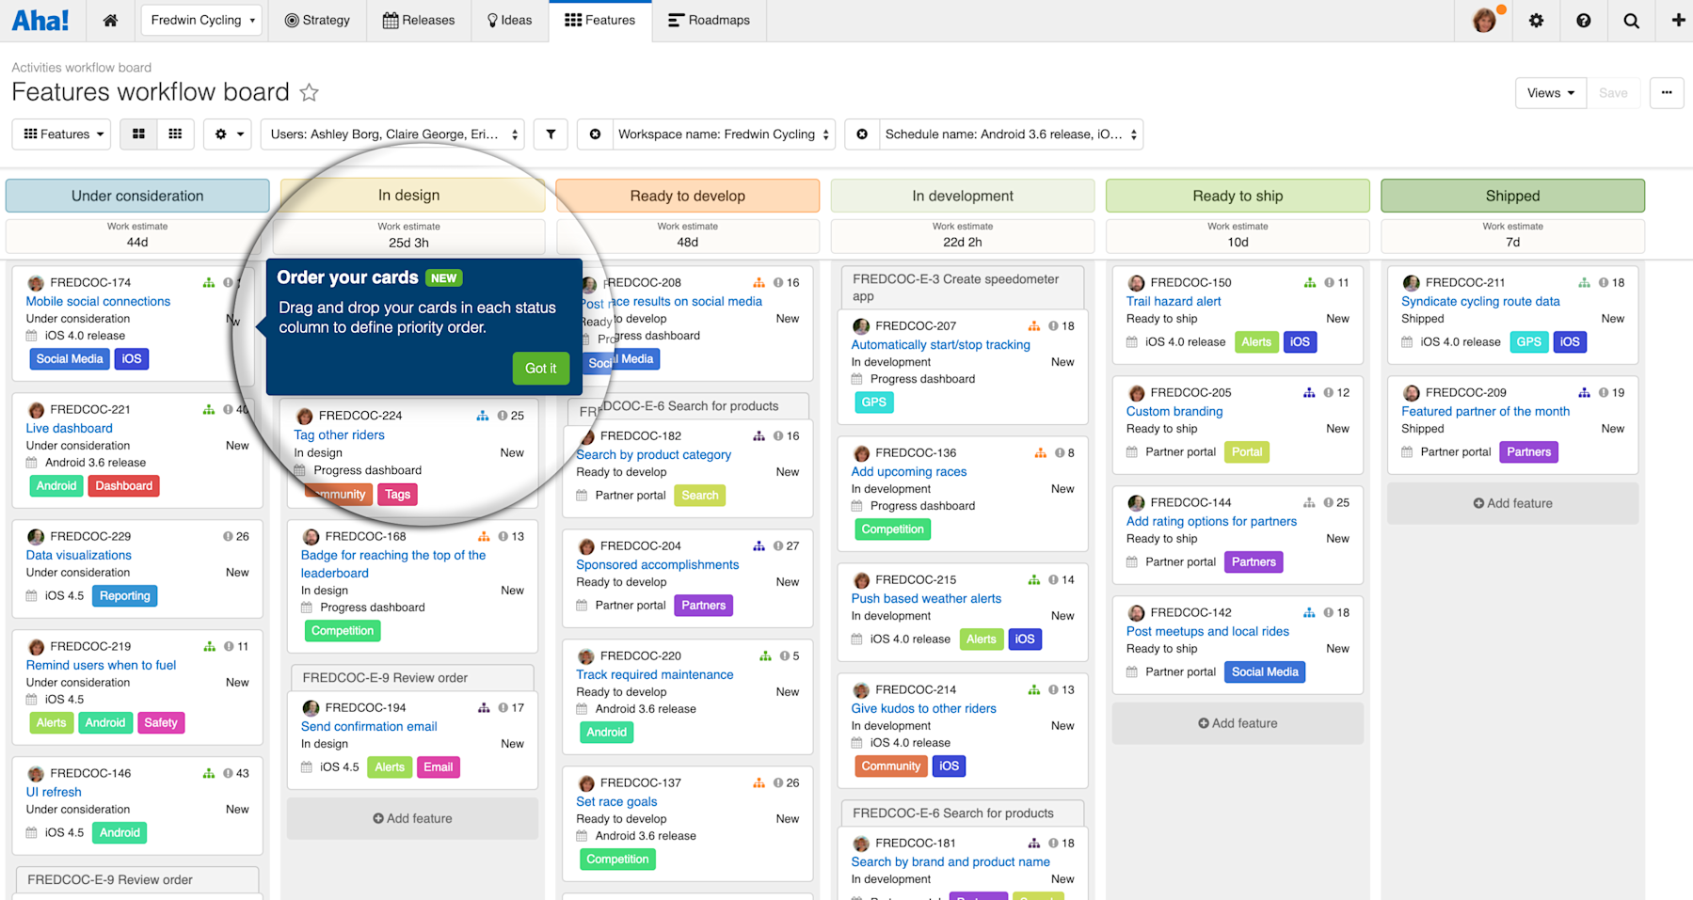Clear the Schedule name filter with its X icon

861,134
